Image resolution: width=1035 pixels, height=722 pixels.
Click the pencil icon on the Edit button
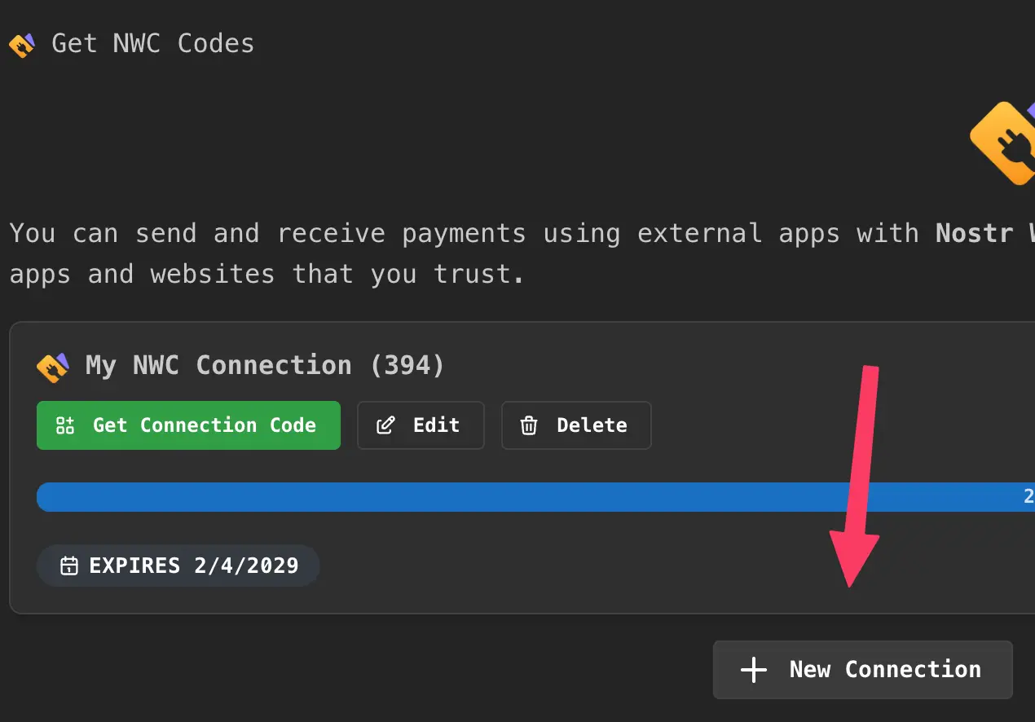point(385,425)
